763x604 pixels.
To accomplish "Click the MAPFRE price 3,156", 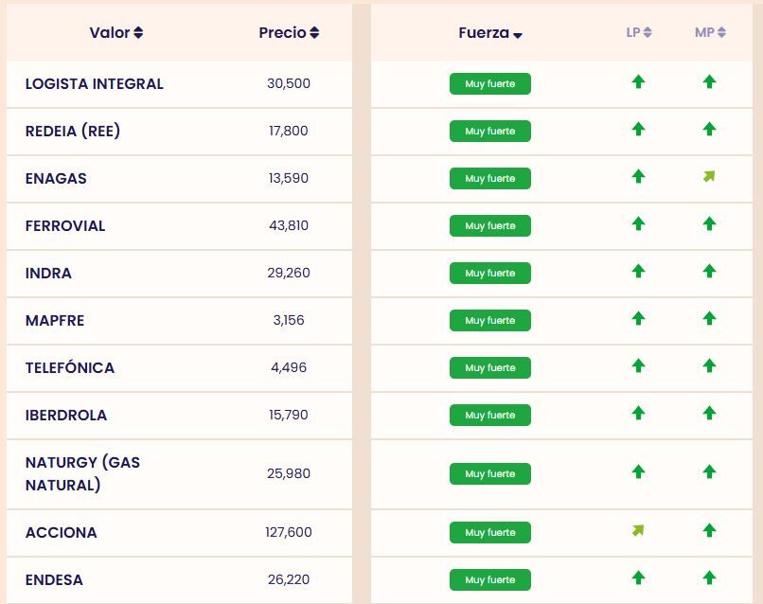I will pos(289,321).
